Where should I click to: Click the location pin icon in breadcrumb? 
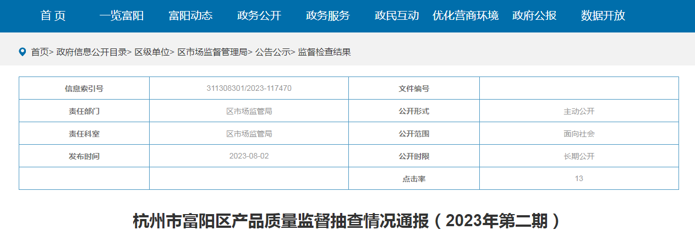[23, 52]
